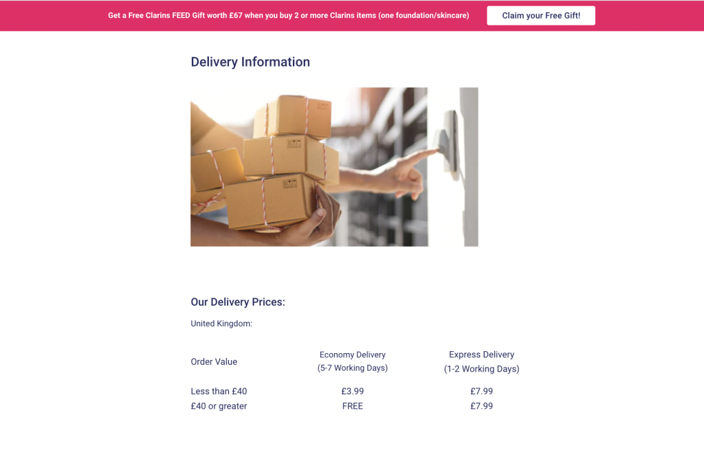Open the delivery parcels photo
The width and height of the screenshot is (704, 461).
click(334, 167)
